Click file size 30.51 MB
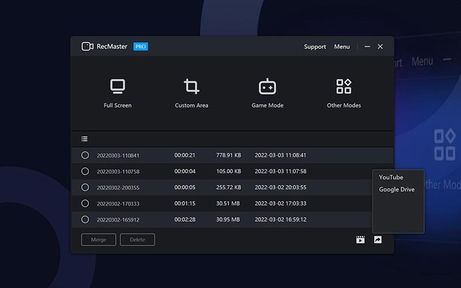Screen dimensions: 461x288 point(228,203)
